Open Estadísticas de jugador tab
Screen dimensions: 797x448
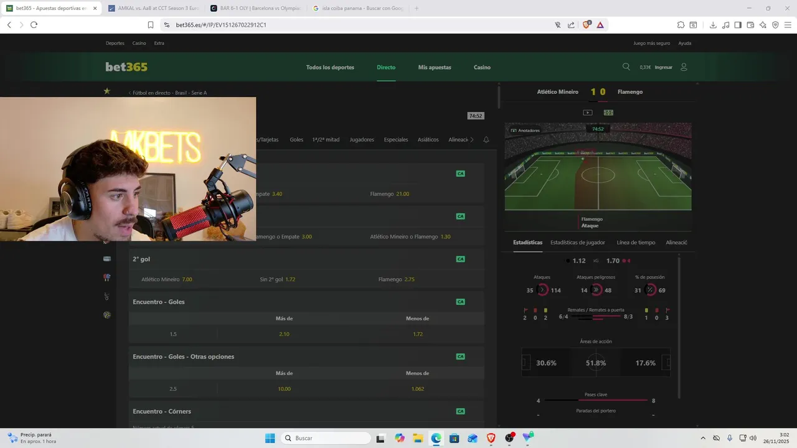578,243
